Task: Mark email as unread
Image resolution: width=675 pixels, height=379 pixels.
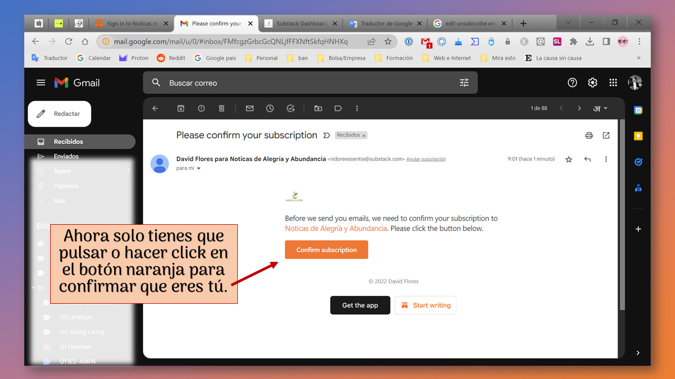Action: pos(250,108)
